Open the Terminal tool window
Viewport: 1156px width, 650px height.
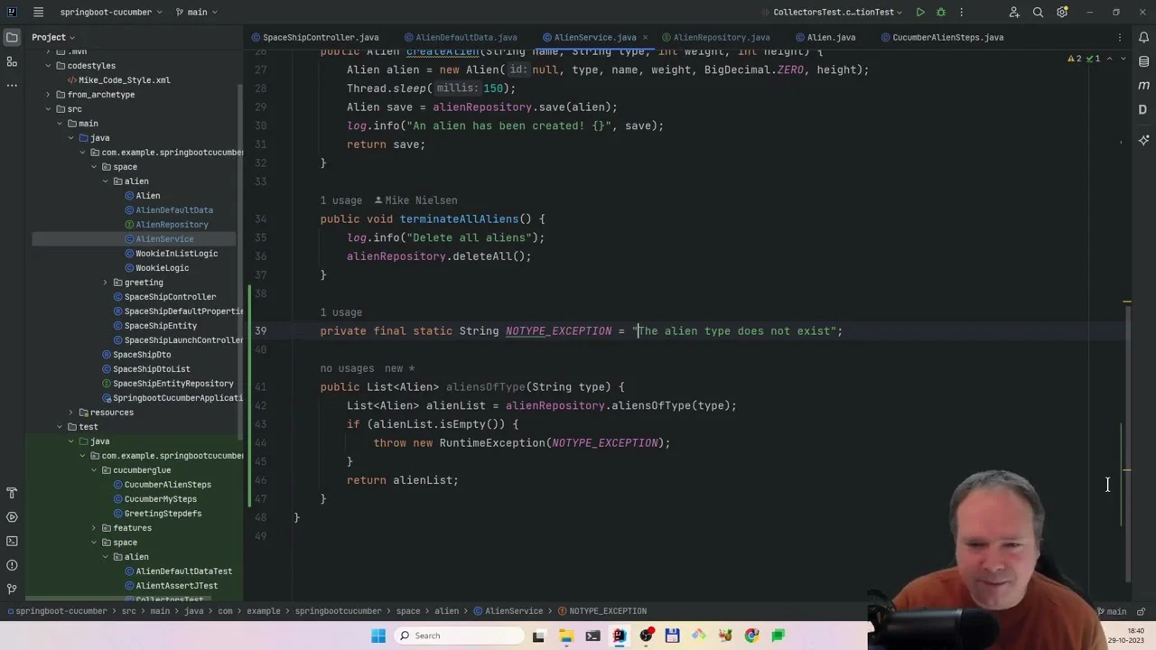click(x=12, y=541)
